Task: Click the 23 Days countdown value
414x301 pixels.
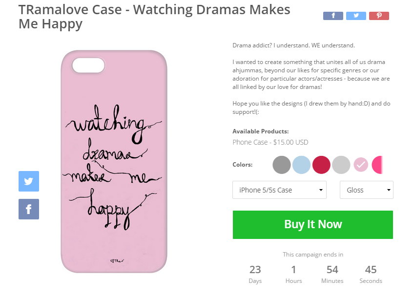Action: [255, 270]
